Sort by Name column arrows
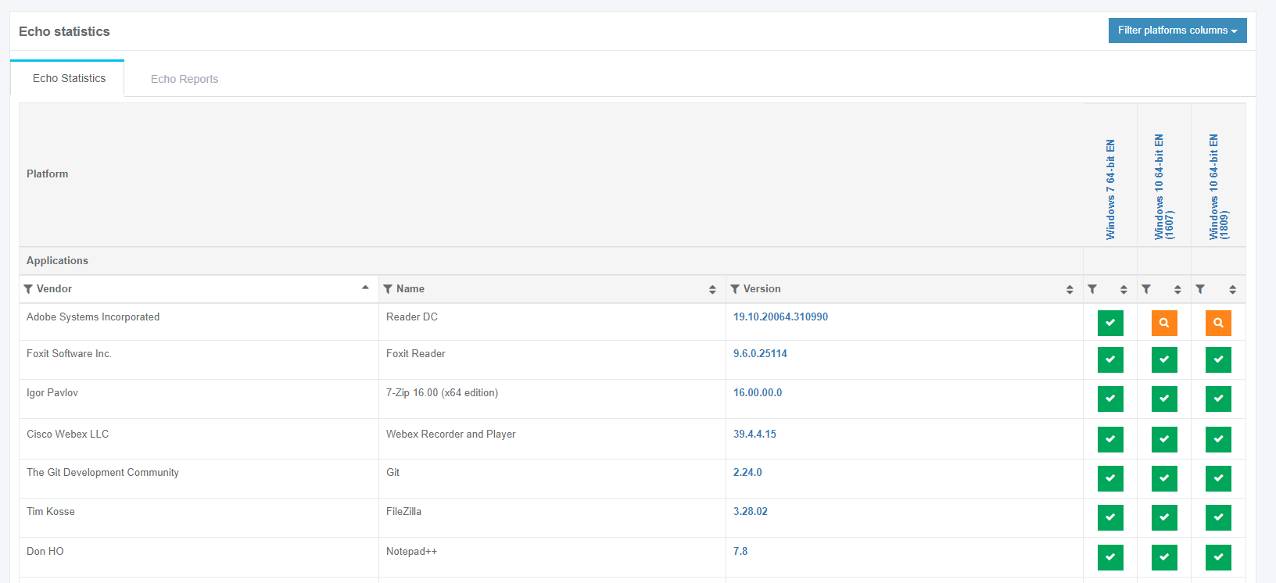The image size is (1276, 583). (x=712, y=289)
